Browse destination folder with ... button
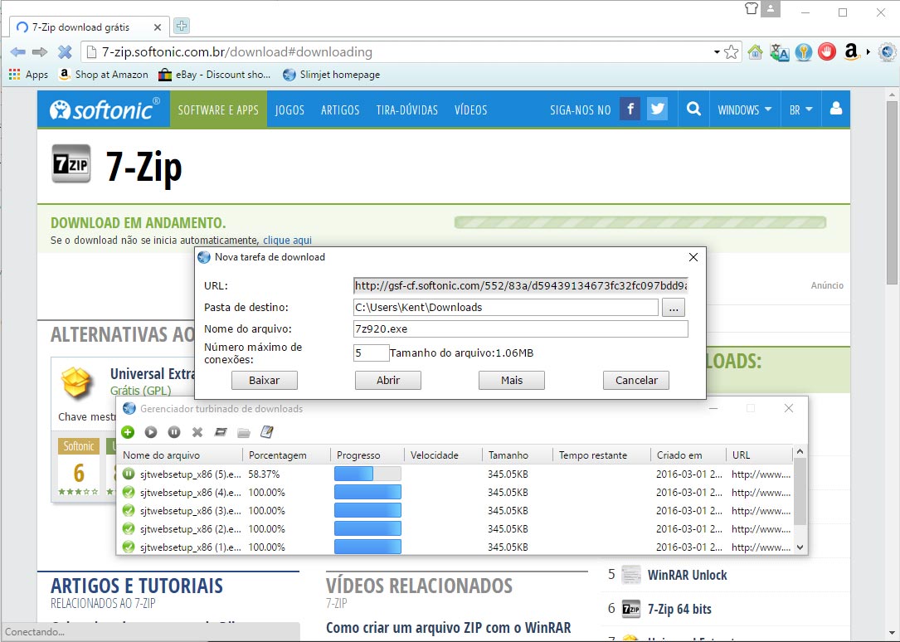The width and height of the screenshot is (900, 642). click(x=674, y=308)
